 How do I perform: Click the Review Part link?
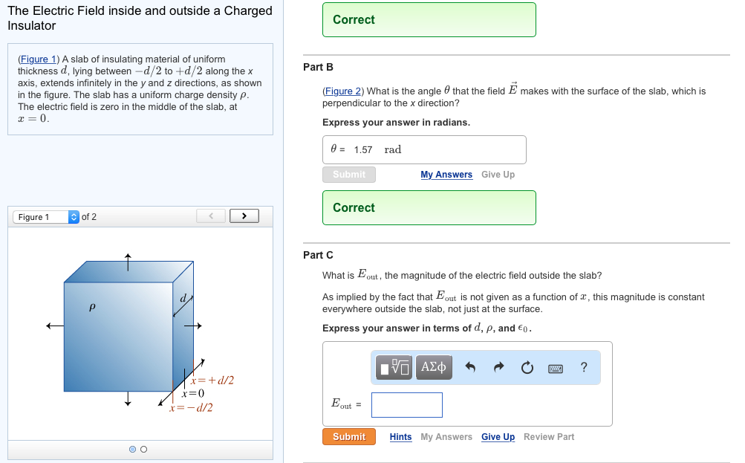pos(549,436)
